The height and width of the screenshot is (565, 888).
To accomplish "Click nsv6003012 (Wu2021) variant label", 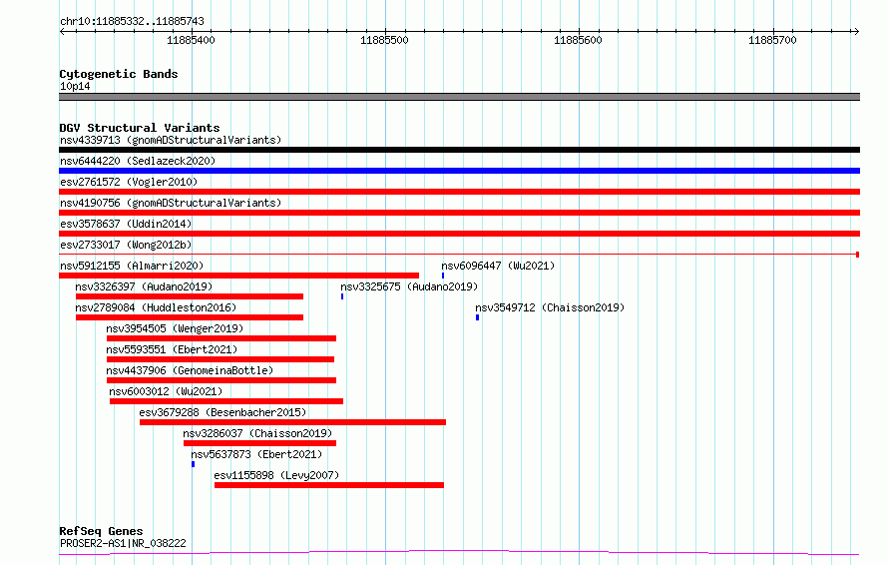I will (x=166, y=391).
